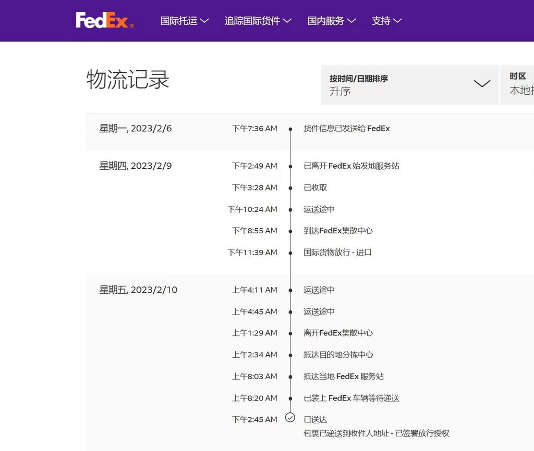Click the timeline dot for 抵达目的地分拣中心

tap(290, 355)
